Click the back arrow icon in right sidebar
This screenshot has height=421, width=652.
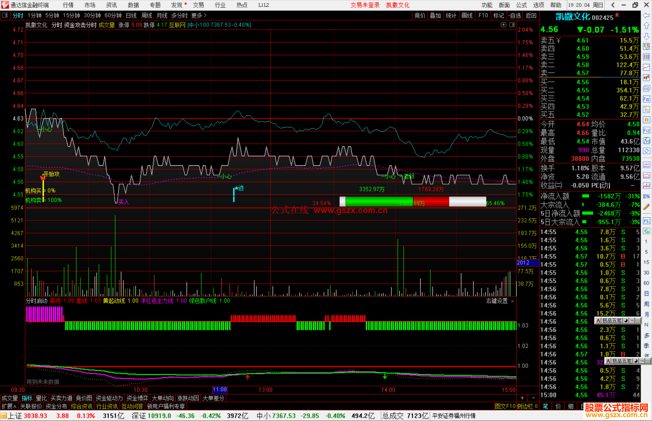(646, 15)
